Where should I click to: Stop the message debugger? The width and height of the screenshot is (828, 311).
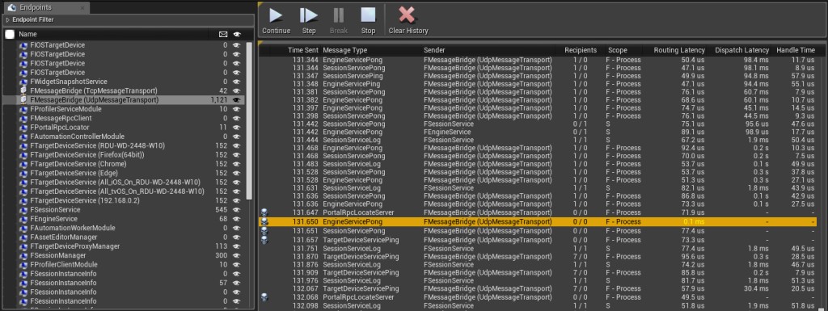[x=368, y=20]
